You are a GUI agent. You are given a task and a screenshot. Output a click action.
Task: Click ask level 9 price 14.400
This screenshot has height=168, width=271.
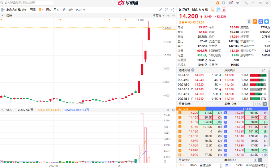239,150
